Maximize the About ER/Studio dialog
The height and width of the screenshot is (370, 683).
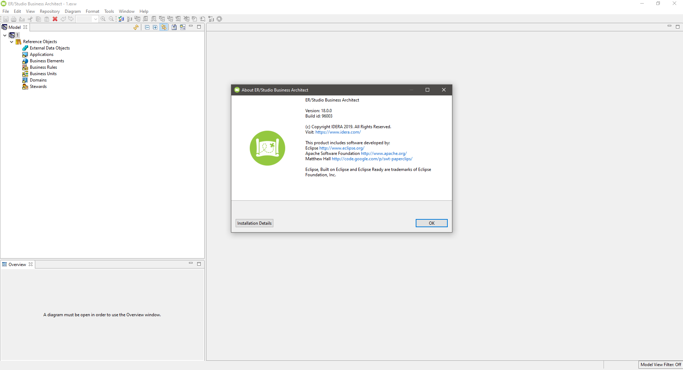(427, 90)
